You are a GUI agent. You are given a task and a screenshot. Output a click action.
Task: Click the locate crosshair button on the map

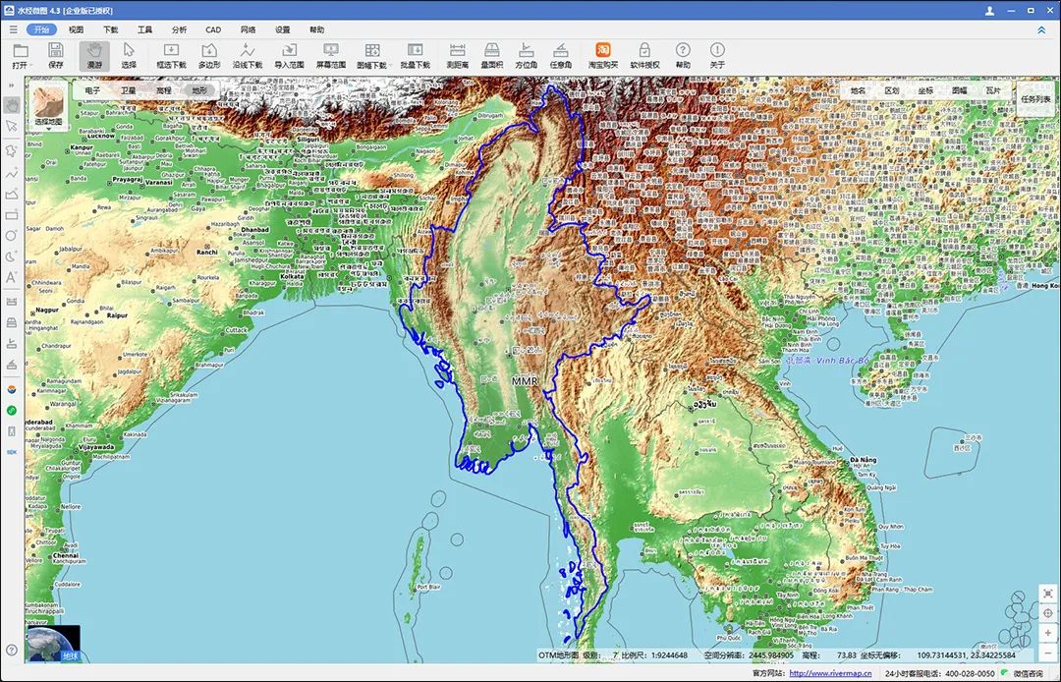pos(1047,613)
